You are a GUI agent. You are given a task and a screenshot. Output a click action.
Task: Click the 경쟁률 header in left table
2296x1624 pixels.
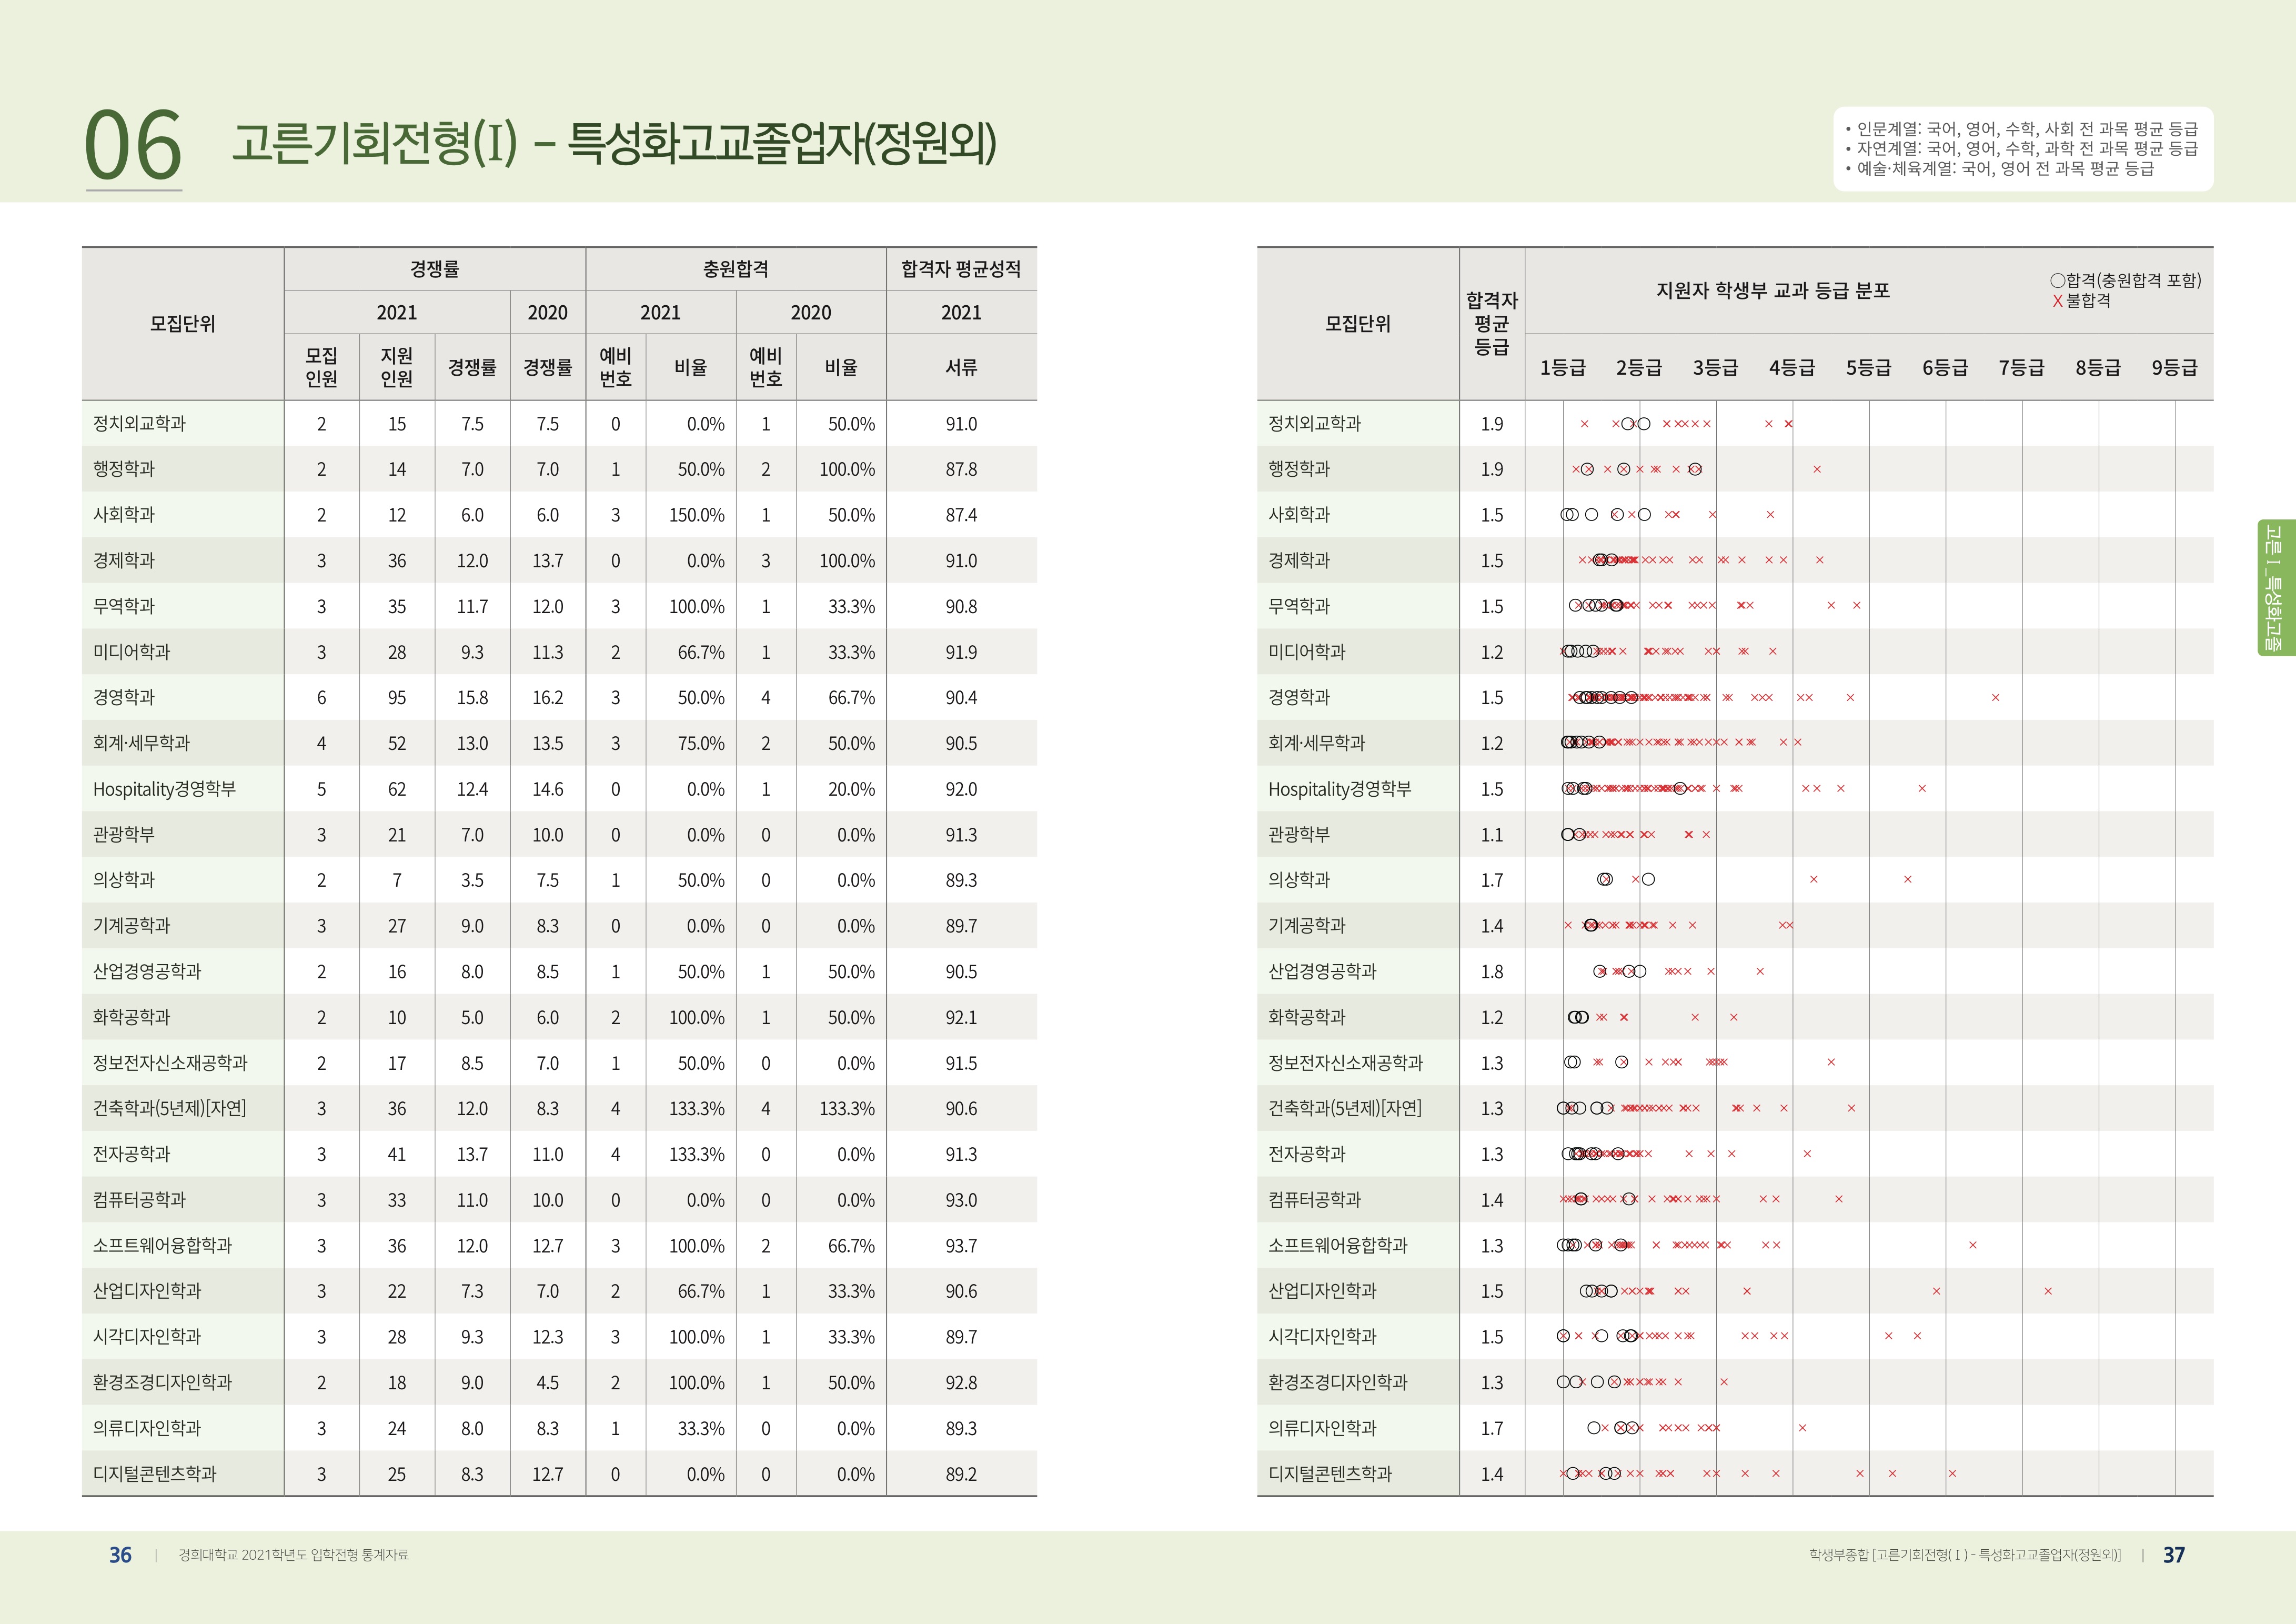click(434, 269)
